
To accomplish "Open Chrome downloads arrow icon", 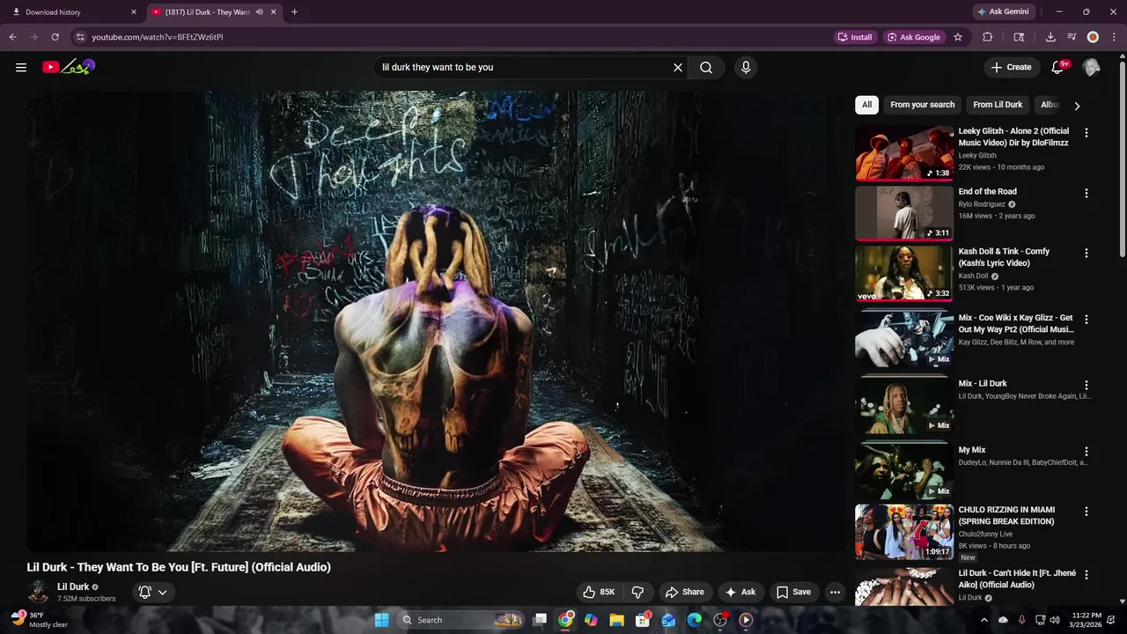I will coord(1050,37).
